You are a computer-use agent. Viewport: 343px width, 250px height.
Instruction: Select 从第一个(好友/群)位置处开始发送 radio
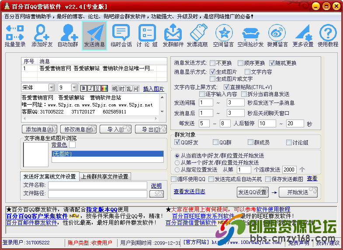click(x=177, y=163)
